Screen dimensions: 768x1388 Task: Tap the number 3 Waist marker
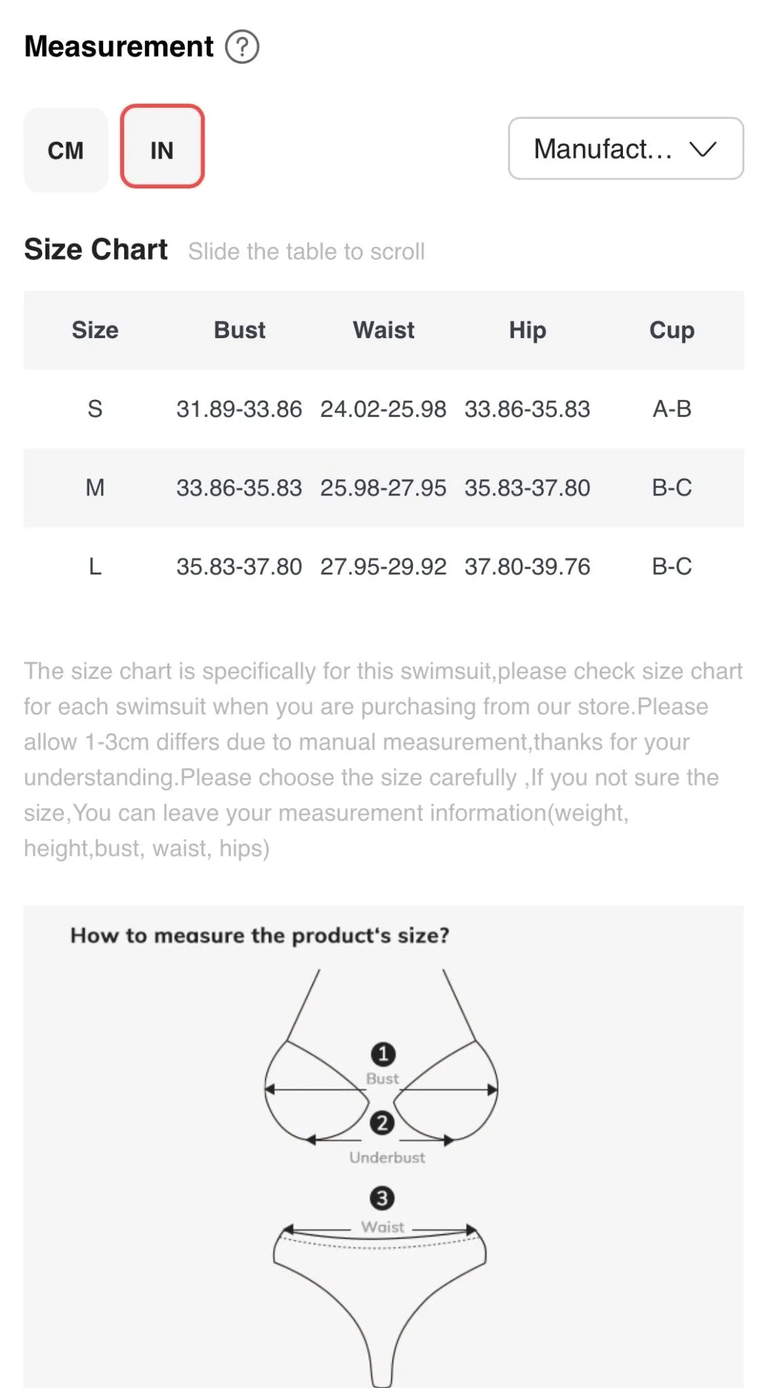(382, 1198)
